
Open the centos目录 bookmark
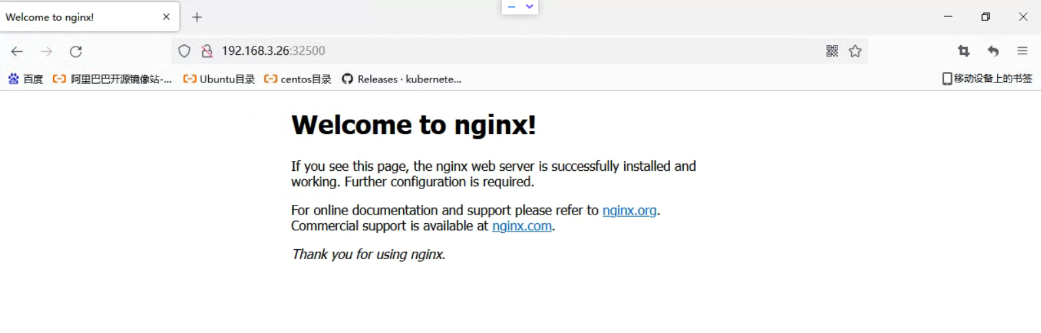298,79
